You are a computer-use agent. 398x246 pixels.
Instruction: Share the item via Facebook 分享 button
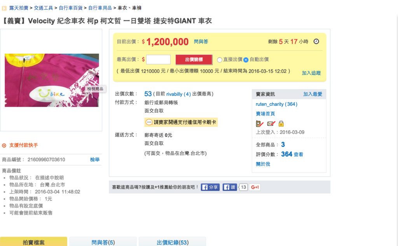tap(210, 187)
